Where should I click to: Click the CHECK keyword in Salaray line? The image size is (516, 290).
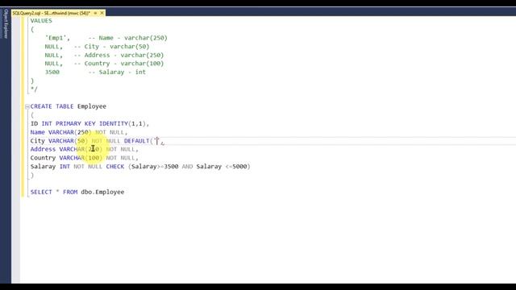coord(115,167)
